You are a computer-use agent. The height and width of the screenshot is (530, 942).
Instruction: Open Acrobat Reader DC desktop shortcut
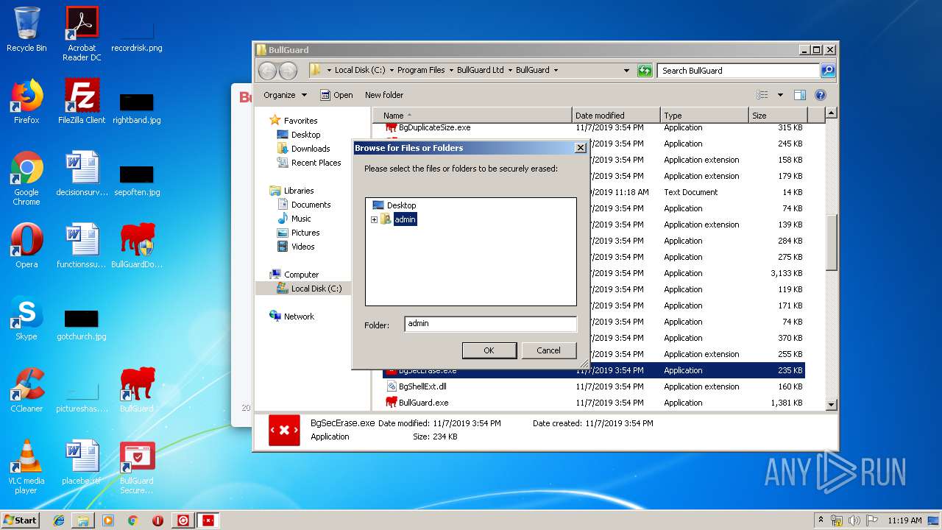click(x=82, y=34)
